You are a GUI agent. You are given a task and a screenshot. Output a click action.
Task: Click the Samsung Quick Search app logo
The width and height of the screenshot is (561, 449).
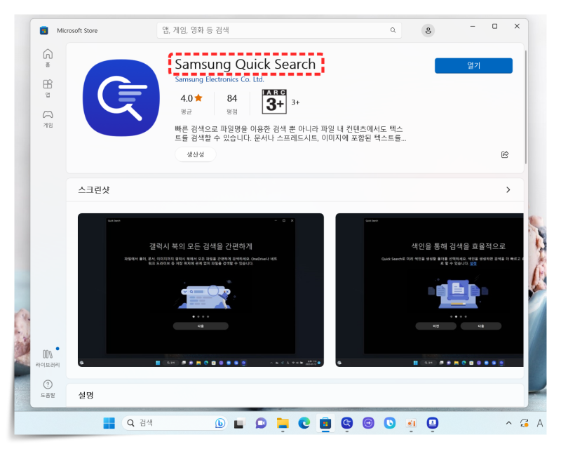121,97
